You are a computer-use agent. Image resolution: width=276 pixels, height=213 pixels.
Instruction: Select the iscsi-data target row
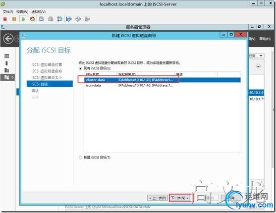[163, 85]
